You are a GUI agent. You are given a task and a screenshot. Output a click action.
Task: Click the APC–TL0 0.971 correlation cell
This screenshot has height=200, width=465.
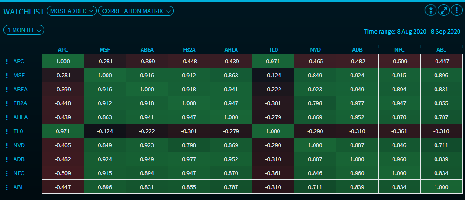(273, 62)
